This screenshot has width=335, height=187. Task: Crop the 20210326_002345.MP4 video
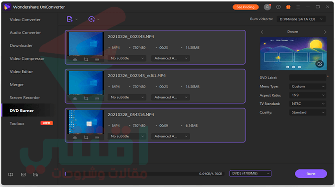pyautogui.click(x=86, y=59)
